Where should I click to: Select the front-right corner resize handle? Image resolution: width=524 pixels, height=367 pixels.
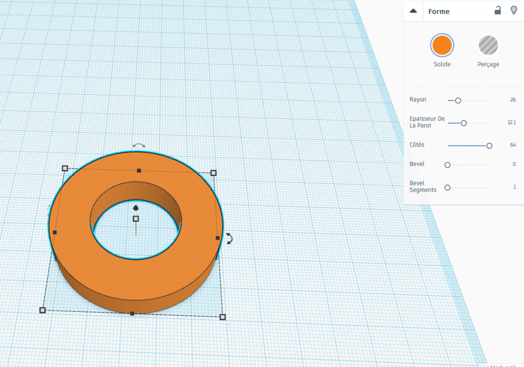tap(223, 317)
